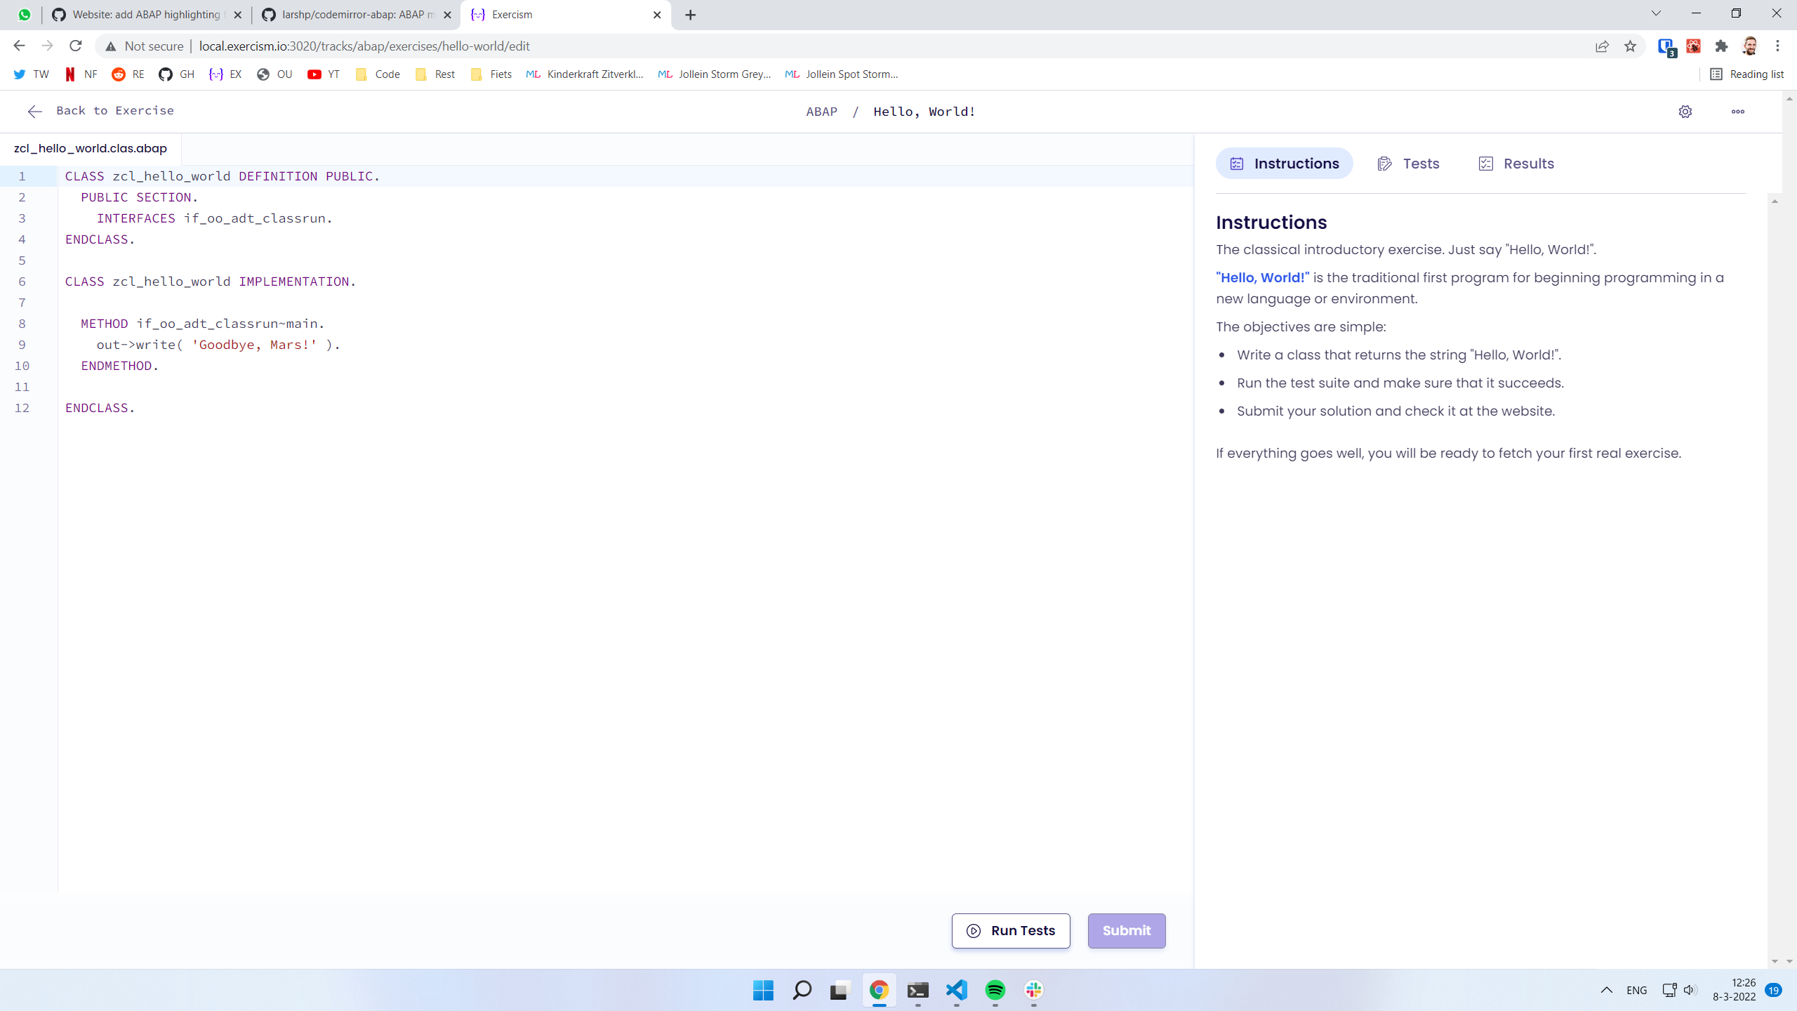This screenshot has width=1797, height=1011.
Task: Open your Chrome profile avatar
Action: pyautogui.click(x=1749, y=46)
